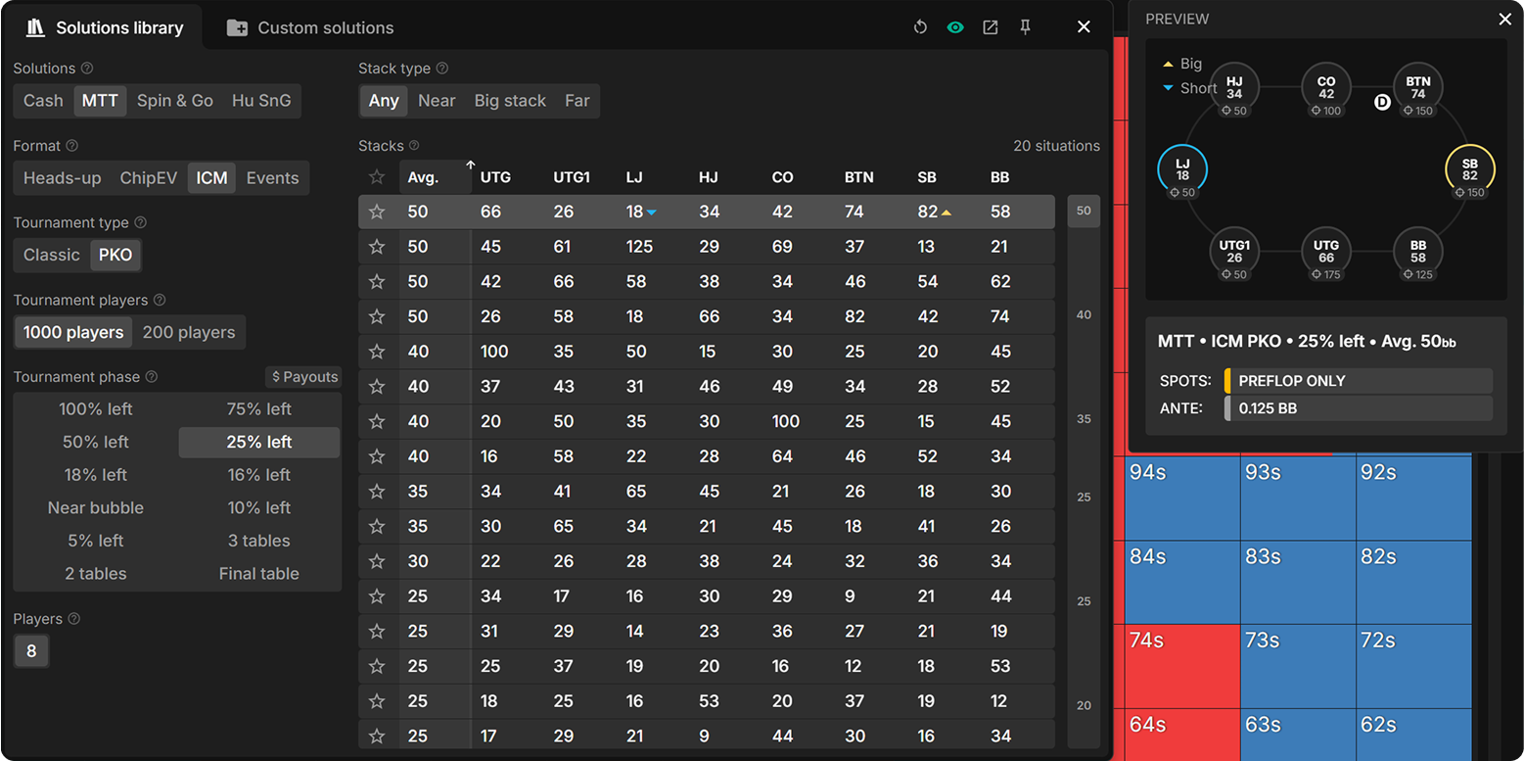Screen dimensions: 1524x761
Task: Click the Players help question icon
Action: point(73,619)
